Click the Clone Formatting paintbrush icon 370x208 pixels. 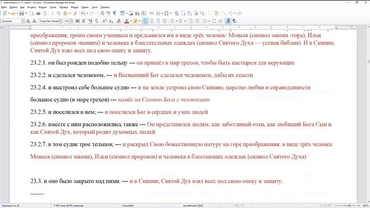click(x=75, y=13)
